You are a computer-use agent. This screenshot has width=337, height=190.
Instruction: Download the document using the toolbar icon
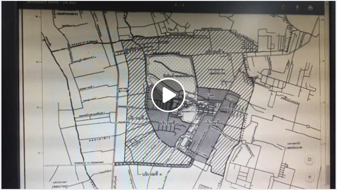pyautogui.click(x=297, y=8)
